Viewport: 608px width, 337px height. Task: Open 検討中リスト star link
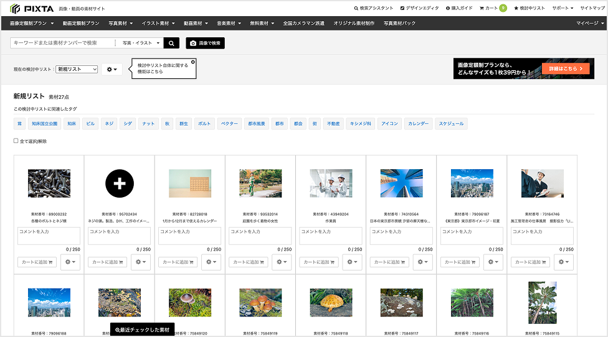530,7
